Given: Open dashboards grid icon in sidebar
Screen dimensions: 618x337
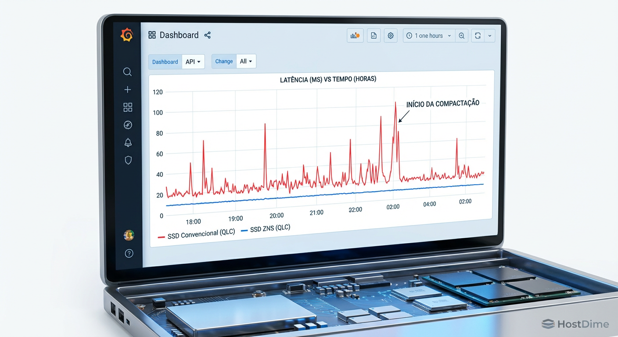Looking at the screenshot, I should point(128,108).
